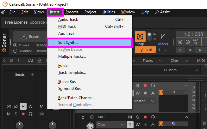Toggle Read automation on MIDI track 2
This screenshot has height=129, width=207.
130,125
